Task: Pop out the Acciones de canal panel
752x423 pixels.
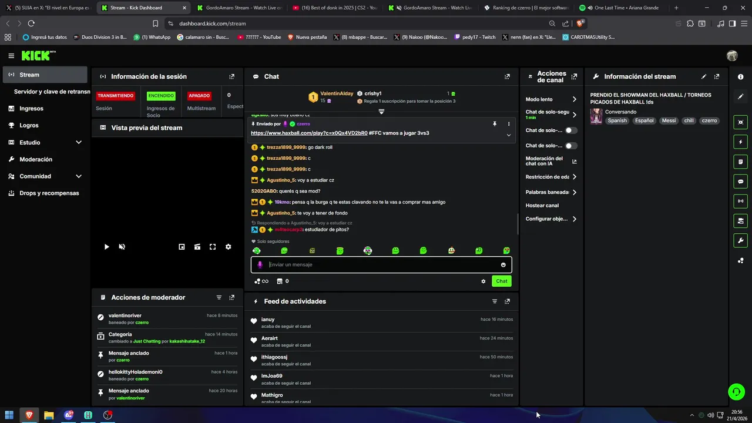Action: (574, 76)
